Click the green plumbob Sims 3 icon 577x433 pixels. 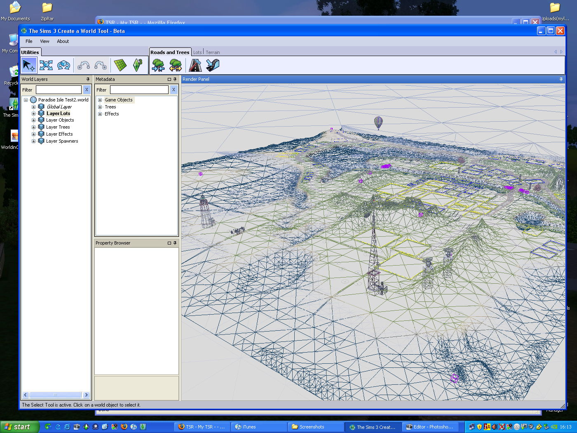(138, 65)
